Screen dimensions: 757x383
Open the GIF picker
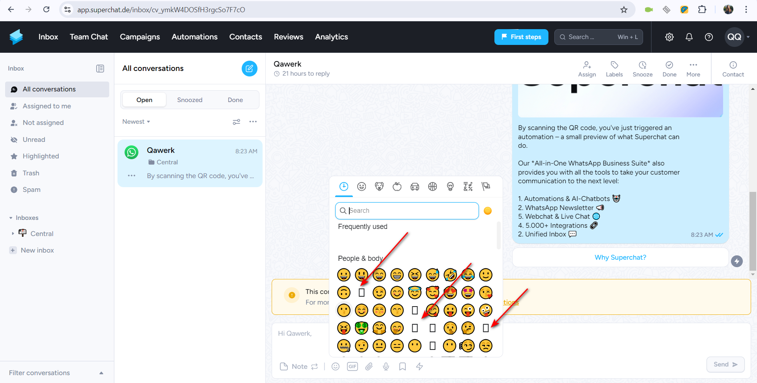click(352, 366)
